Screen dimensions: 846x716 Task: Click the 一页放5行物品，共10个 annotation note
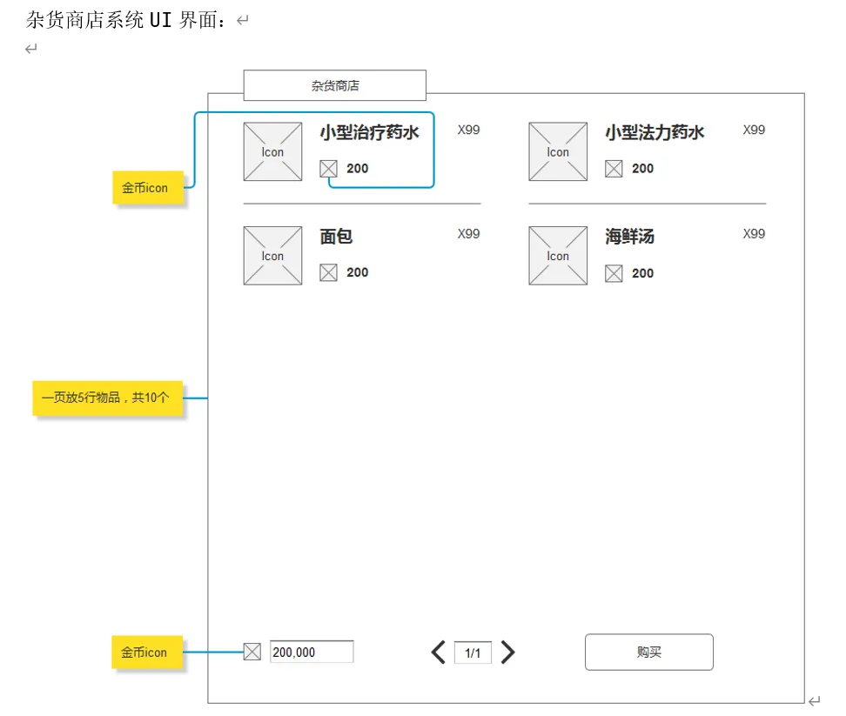[105, 398]
